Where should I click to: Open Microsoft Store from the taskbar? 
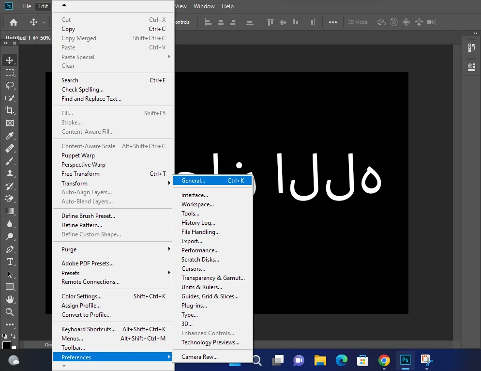click(362, 360)
